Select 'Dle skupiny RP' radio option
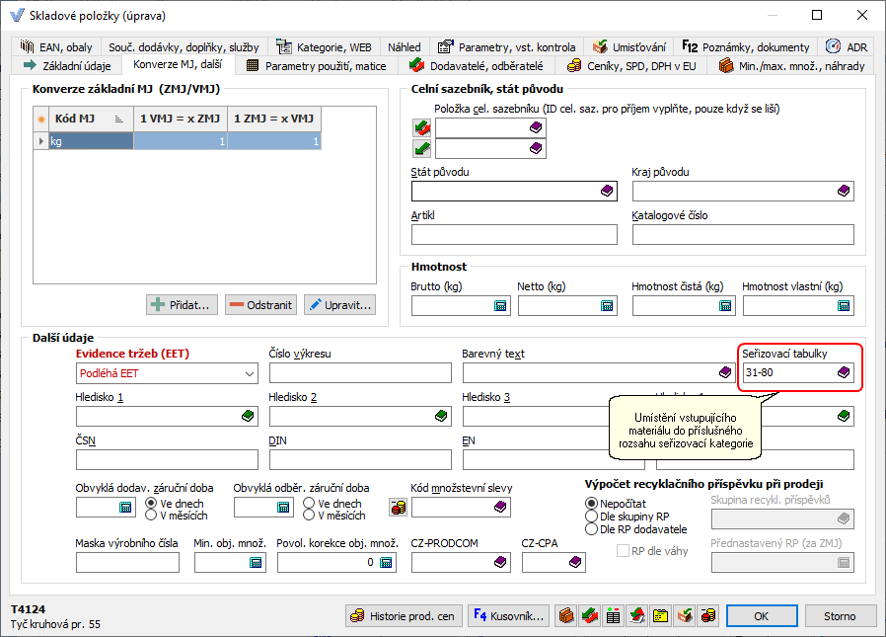Image resolution: width=886 pixels, height=637 pixels. click(x=592, y=516)
